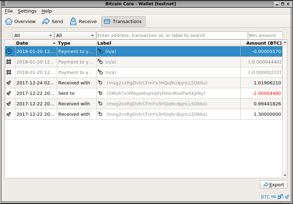293x204 pixels.
Task: Click the confirmed checkmark for -1.00004480
Action: pos(9,93)
